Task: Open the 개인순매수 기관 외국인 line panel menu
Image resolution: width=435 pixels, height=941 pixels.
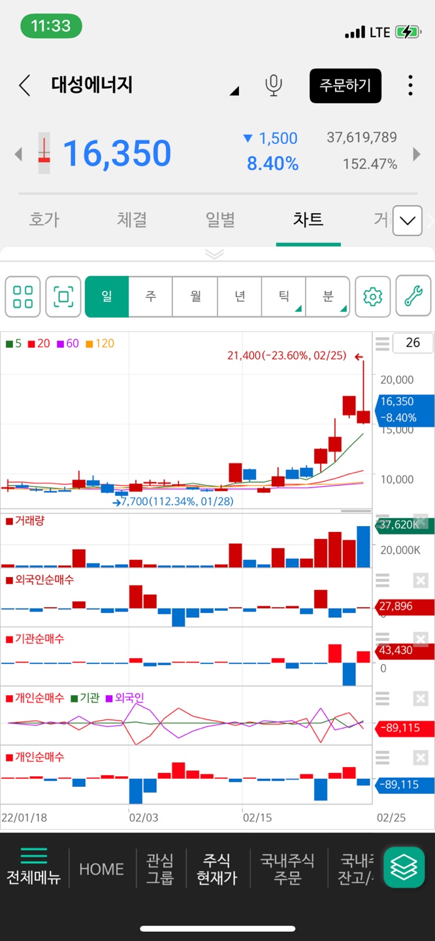Action: (x=383, y=699)
